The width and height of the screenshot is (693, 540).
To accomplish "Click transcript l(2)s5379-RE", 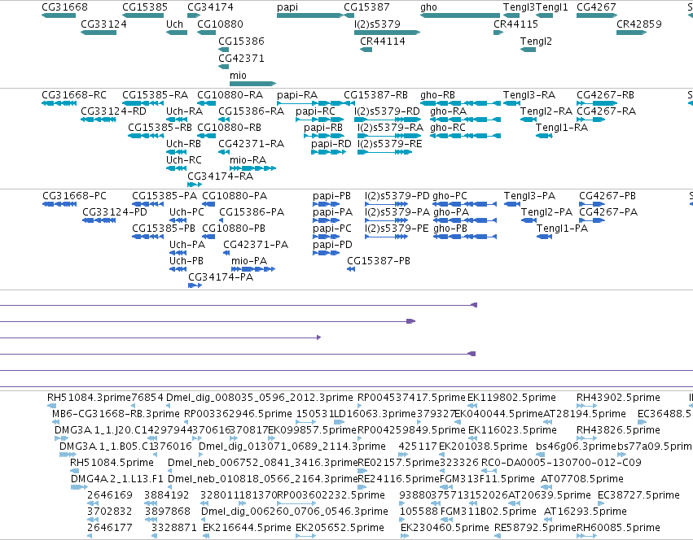I will click(384, 152).
